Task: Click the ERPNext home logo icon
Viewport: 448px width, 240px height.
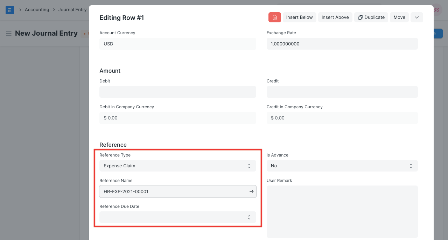Action: pos(10,10)
